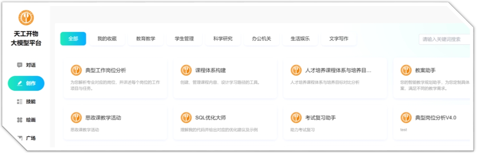This screenshot has height=153, width=477.
Task: Open the 广场 plaza section
Action: tap(26, 138)
